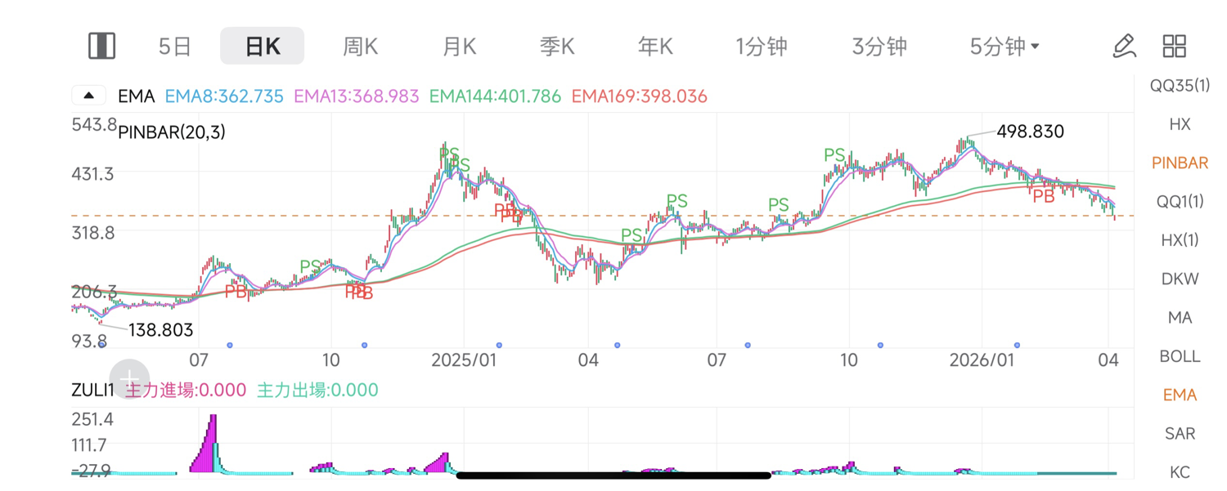Image resolution: width=1227 pixels, height=491 pixels.
Task: Toggle the split panel layout icon
Action: [101, 46]
